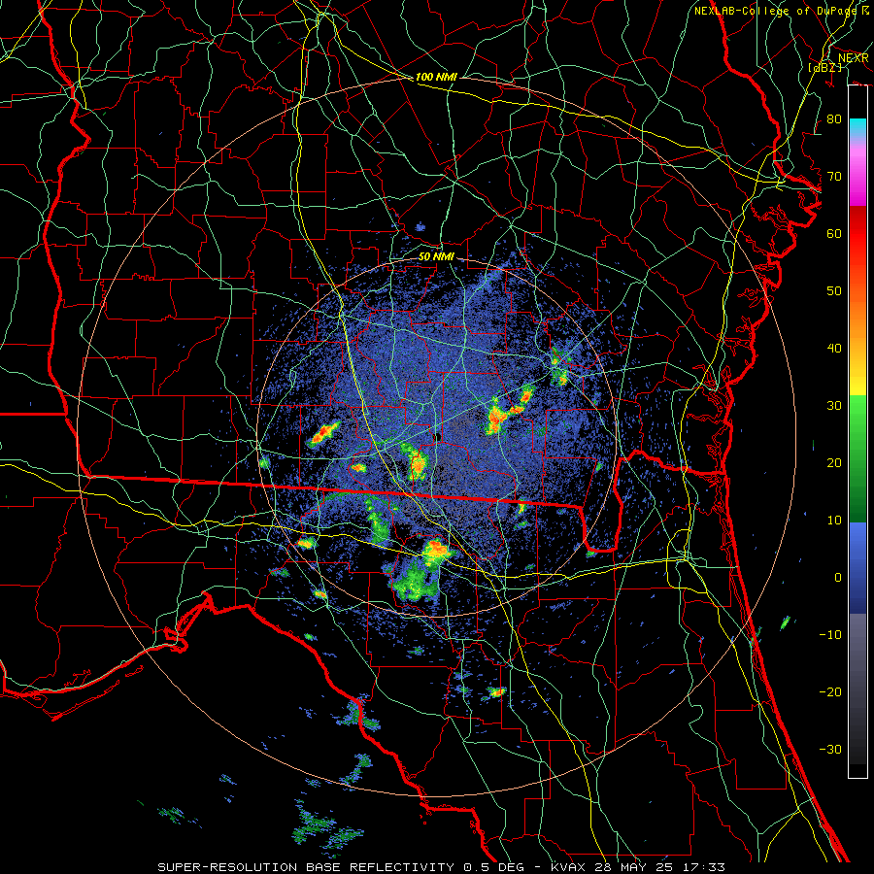Click the 50 NMI range ring label
874x874 pixels.
[436, 257]
